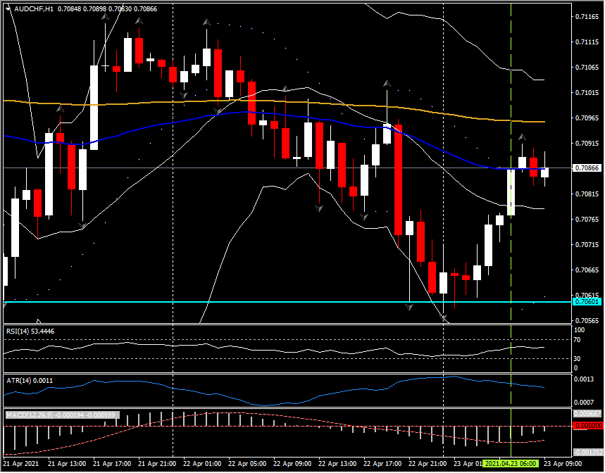Click the cyan horizontal support line on the chart
Screen dimensions: 605x473
click(282, 301)
